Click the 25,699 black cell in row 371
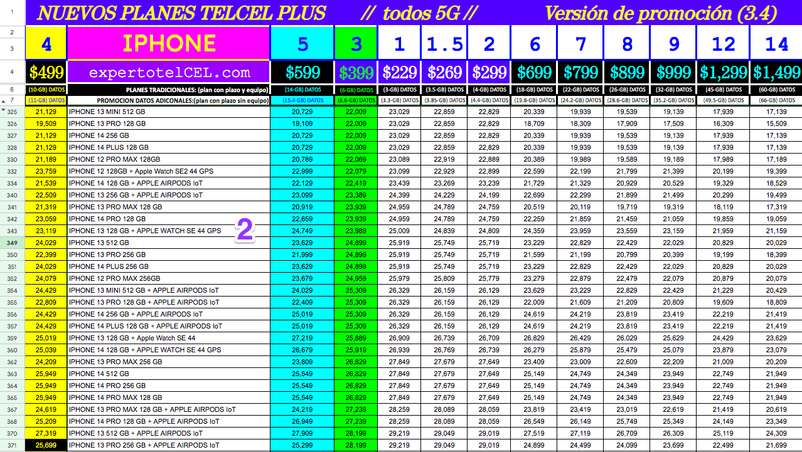The width and height of the screenshot is (802, 452). coord(46,445)
